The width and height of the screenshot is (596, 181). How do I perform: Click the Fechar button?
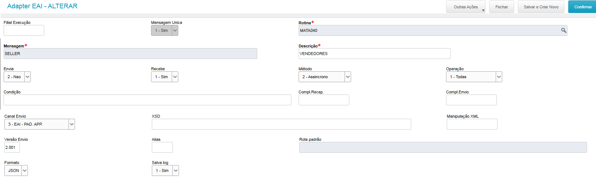501,7
